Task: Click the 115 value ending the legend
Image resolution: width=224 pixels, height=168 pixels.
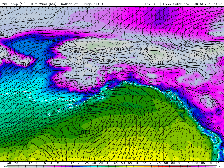Action: point(216,163)
